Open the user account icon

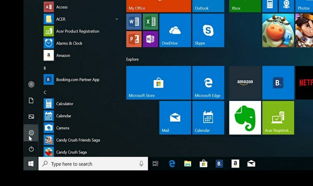click(x=31, y=84)
